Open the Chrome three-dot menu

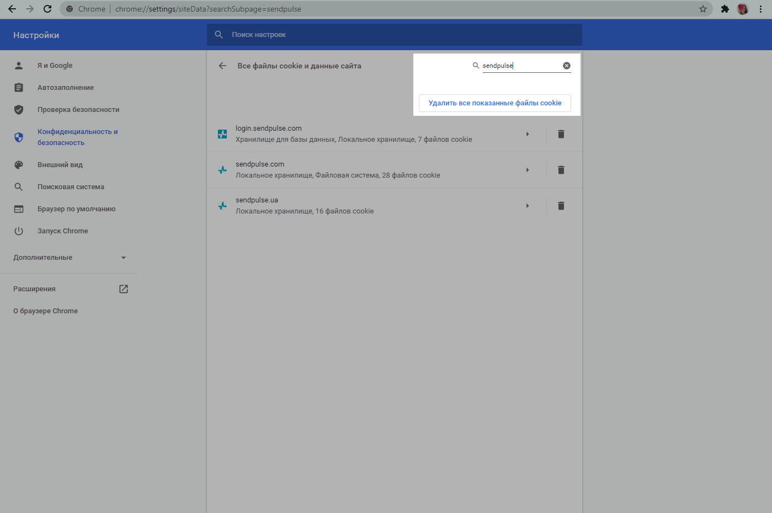[761, 9]
